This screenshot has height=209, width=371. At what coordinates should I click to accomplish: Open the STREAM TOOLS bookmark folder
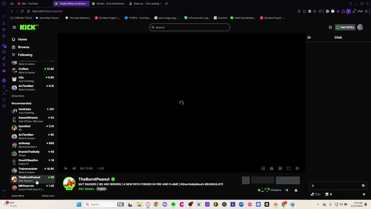point(21,18)
